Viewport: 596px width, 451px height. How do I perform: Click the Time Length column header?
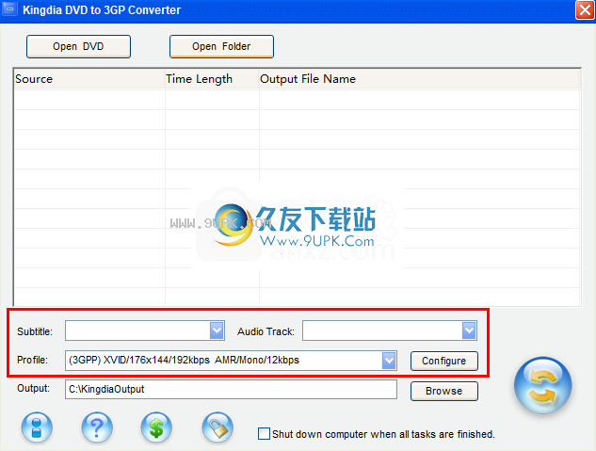[212, 79]
